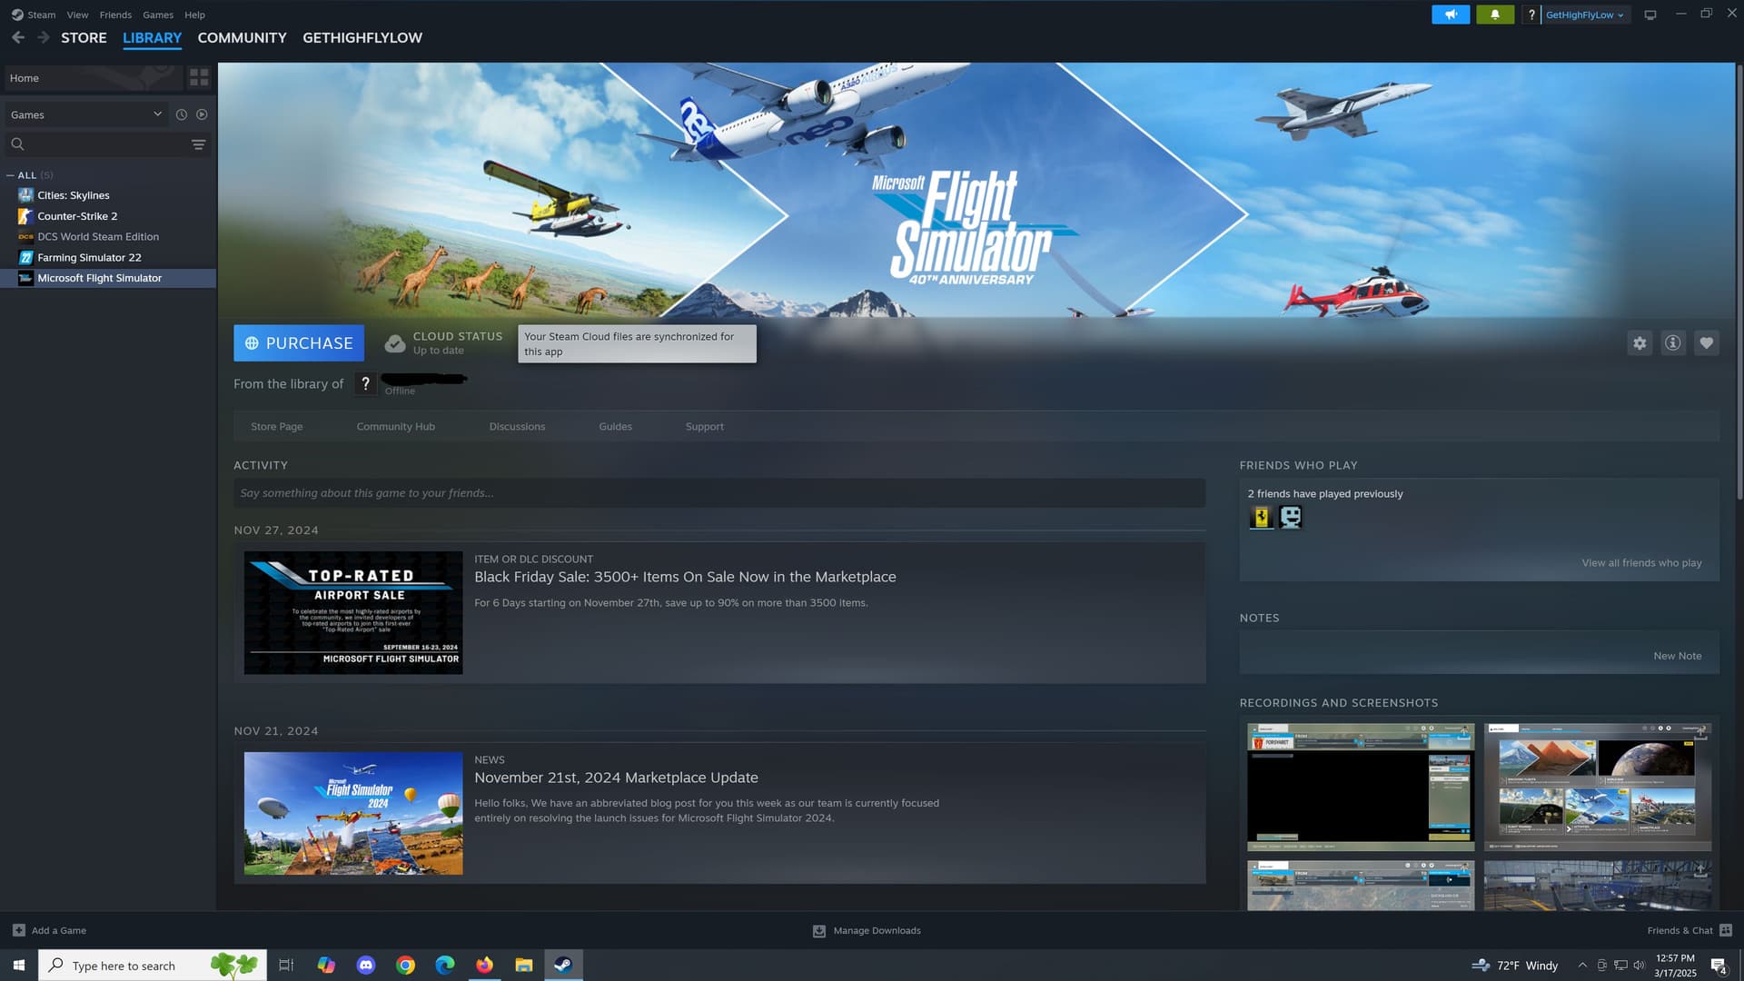Go to the LIBRARY section

pyautogui.click(x=152, y=37)
